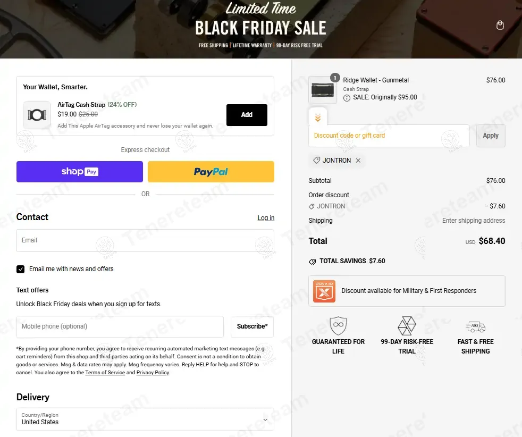This screenshot has height=437, width=522.
Task: Click the 99-Day Risk-Free Trial icon
Action: click(x=407, y=325)
